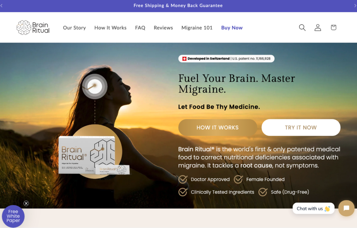This screenshot has width=357, height=228.
Task: Open the search magnifier icon
Action: click(x=302, y=28)
